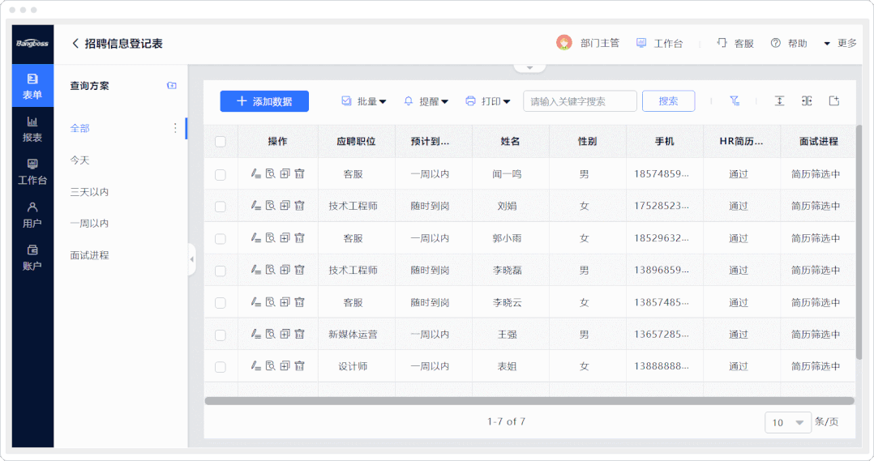Click the horizontal scrollbar below the table

coord(529,400)
